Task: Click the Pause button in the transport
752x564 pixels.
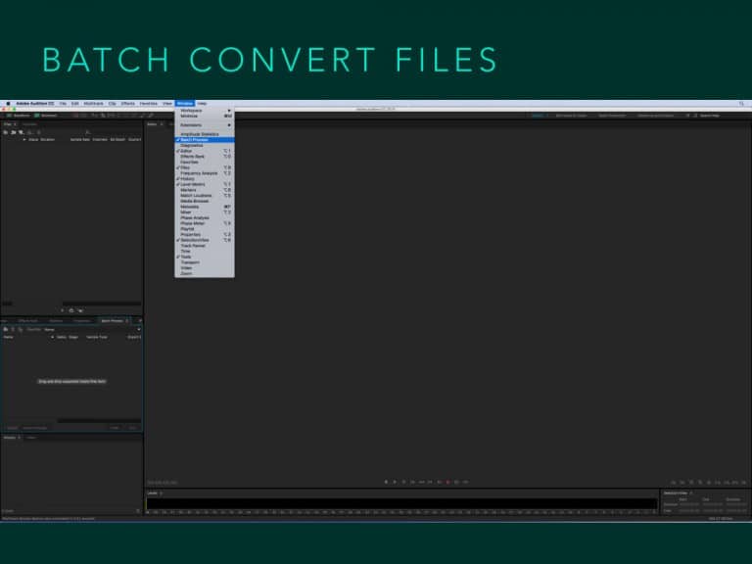Action: 403,482
